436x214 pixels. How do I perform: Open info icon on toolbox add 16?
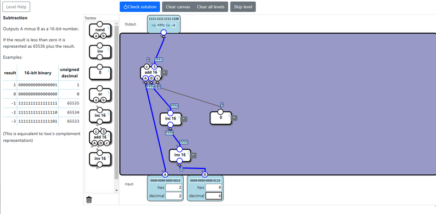(x=108, y=135)
